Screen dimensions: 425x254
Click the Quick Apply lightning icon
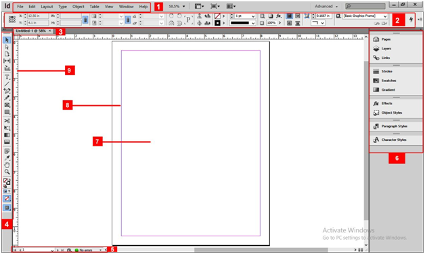pyautogui.click(x=411, y=19)
